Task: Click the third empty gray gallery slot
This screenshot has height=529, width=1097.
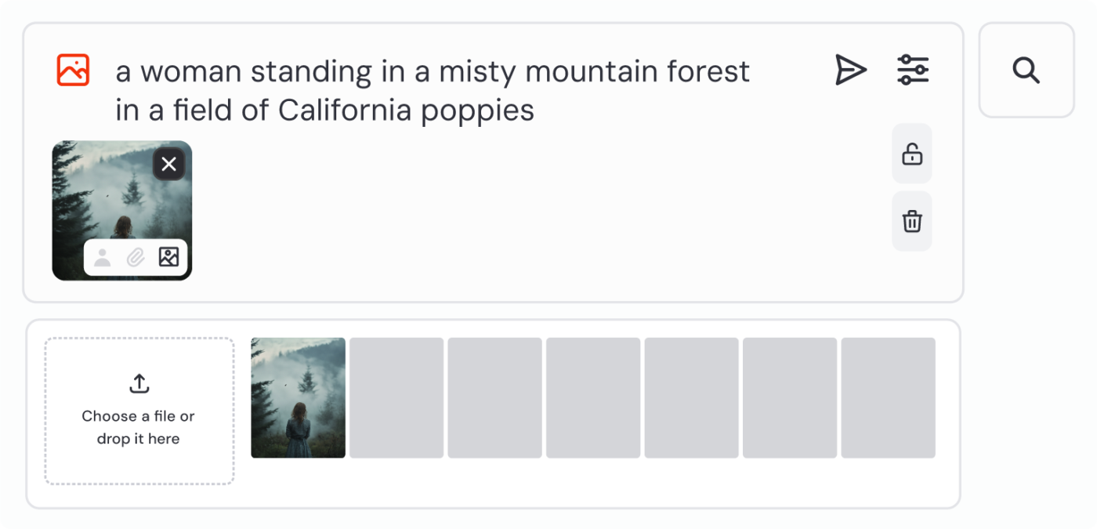Action: coord(593,397)
